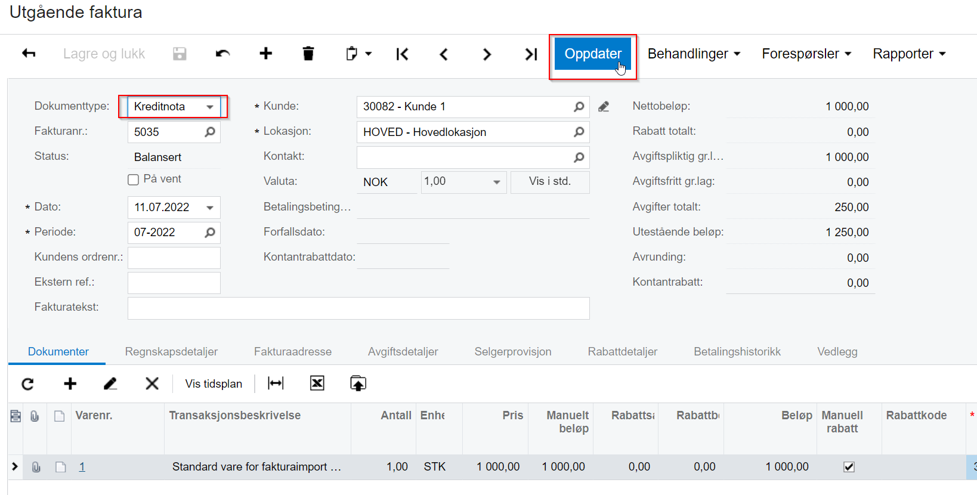Open item link 1 in Varenr. column
Screen dimensions: 977x495
pyautogui.click(x=82, y=467)
